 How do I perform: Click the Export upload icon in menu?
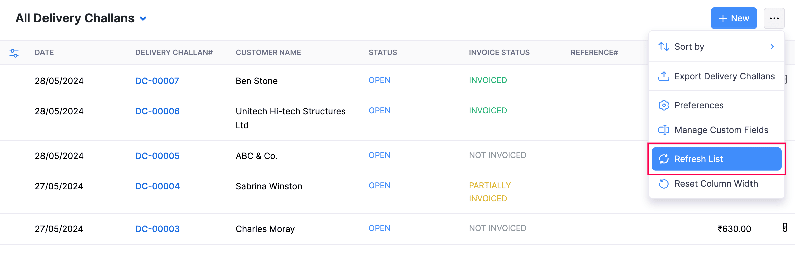[664, 76]
